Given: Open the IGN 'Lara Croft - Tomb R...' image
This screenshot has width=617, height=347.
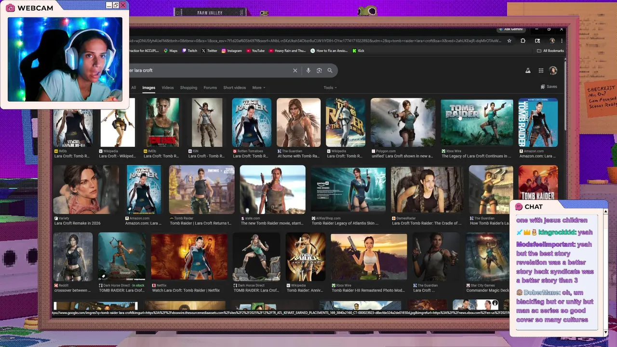Looking at the screenshot, I should click(207, 122).
